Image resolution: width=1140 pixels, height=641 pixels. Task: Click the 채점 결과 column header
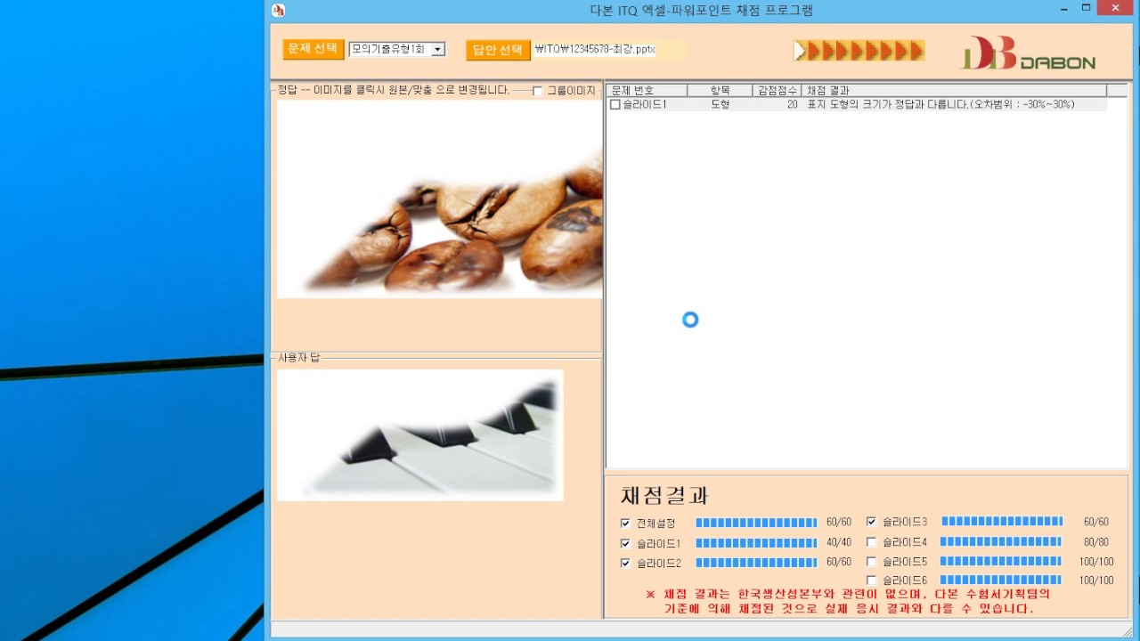coord(953,90)
